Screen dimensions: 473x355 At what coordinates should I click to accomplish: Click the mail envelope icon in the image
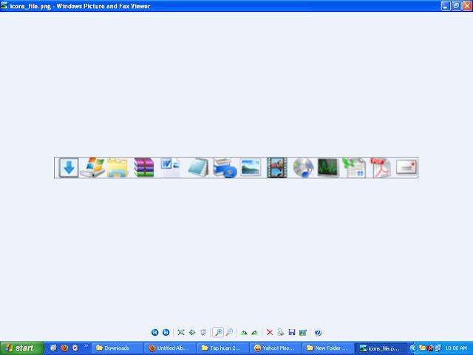(406, 167)
